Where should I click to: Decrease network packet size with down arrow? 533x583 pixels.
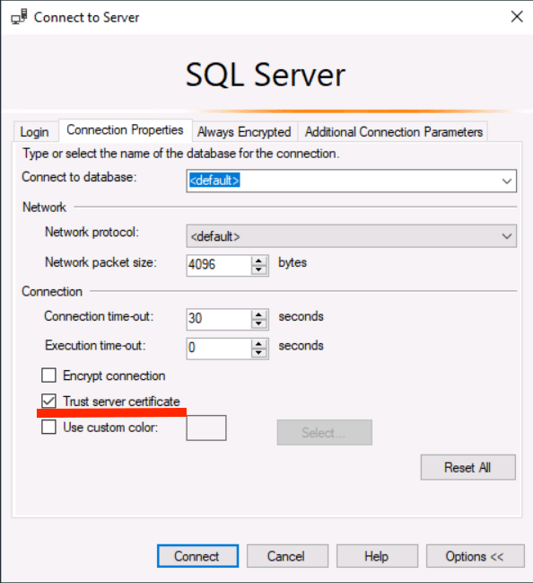pyautogui.click(x=259, y=269)
